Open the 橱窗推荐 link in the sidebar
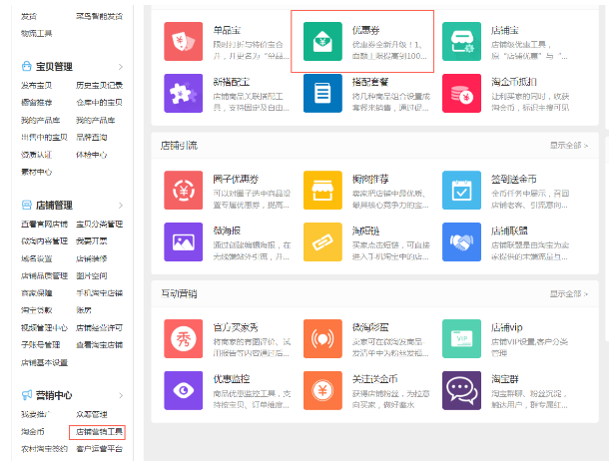 (x=36, y=103)
